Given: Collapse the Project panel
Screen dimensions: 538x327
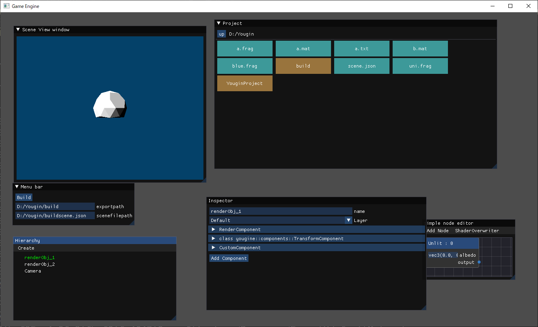Looking at the screenshot, I should [x=218, y=23].
